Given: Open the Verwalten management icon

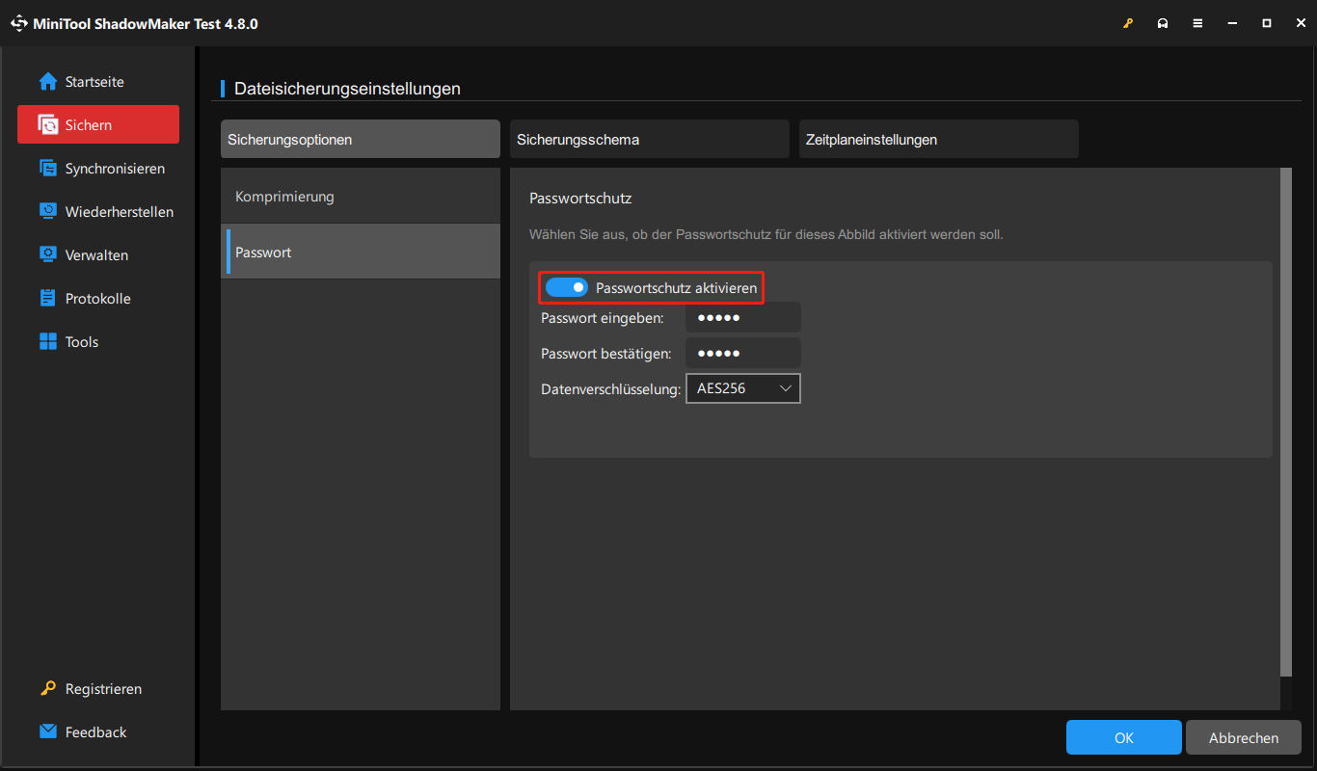Looking at the screenshot, I should [x=48, y=254].
